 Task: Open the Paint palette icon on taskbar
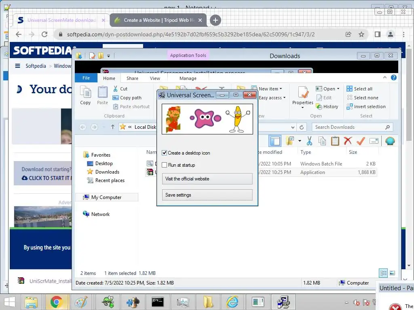coord(81,302)
